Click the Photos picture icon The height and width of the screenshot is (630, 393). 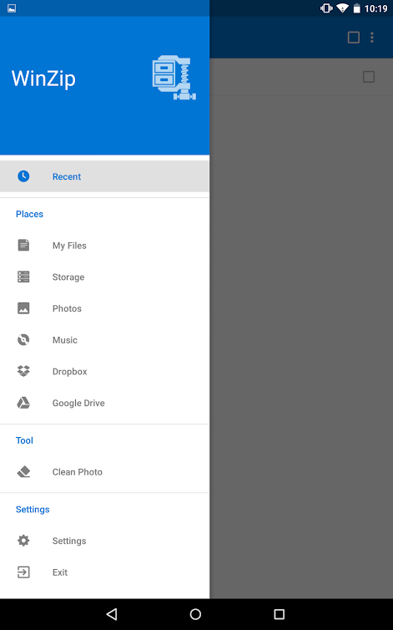[x=23, y=308]
